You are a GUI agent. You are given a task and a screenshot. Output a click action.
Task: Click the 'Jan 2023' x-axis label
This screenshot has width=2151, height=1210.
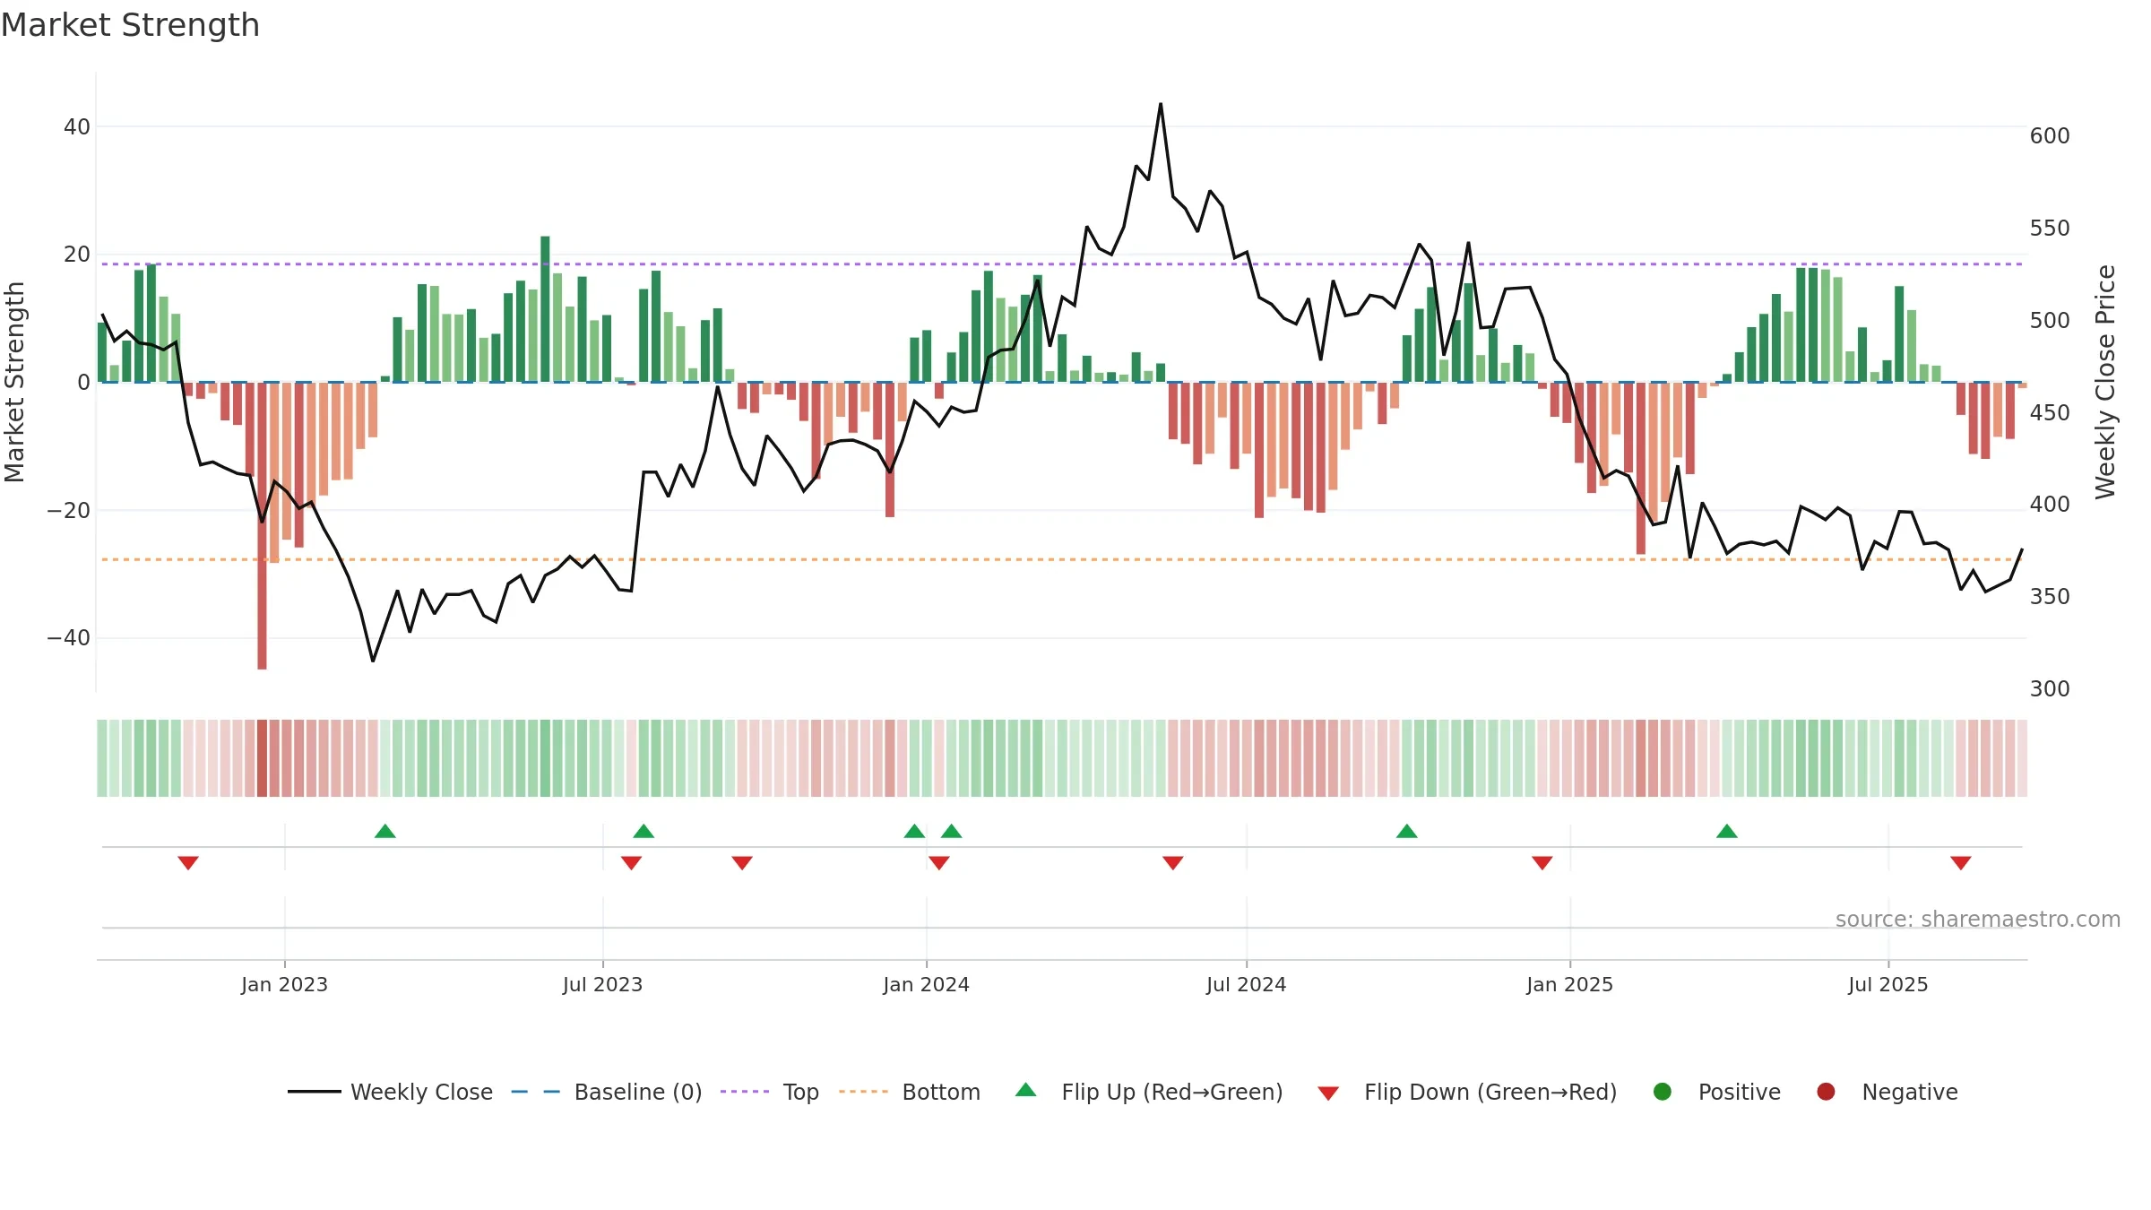[284, 984]
